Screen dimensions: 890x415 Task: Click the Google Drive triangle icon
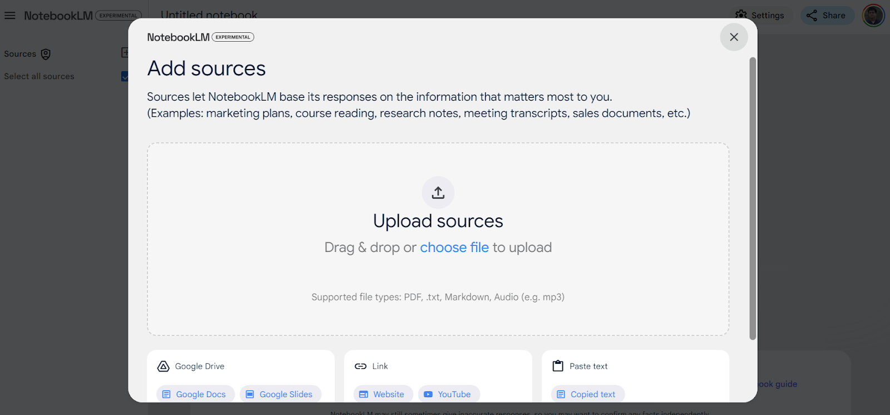click(163, 366)
